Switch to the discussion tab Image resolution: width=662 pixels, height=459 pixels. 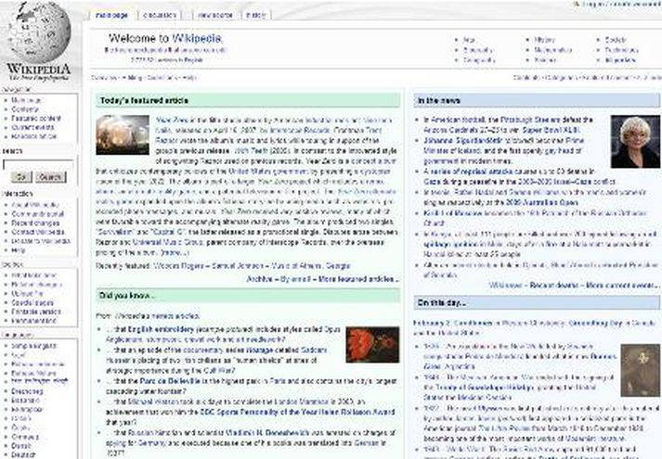[x=159, y=15]
